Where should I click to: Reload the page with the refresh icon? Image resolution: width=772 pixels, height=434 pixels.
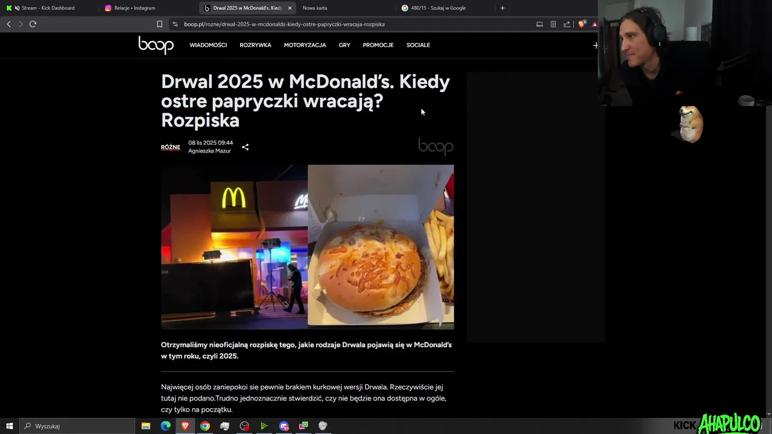coord(33,24)
